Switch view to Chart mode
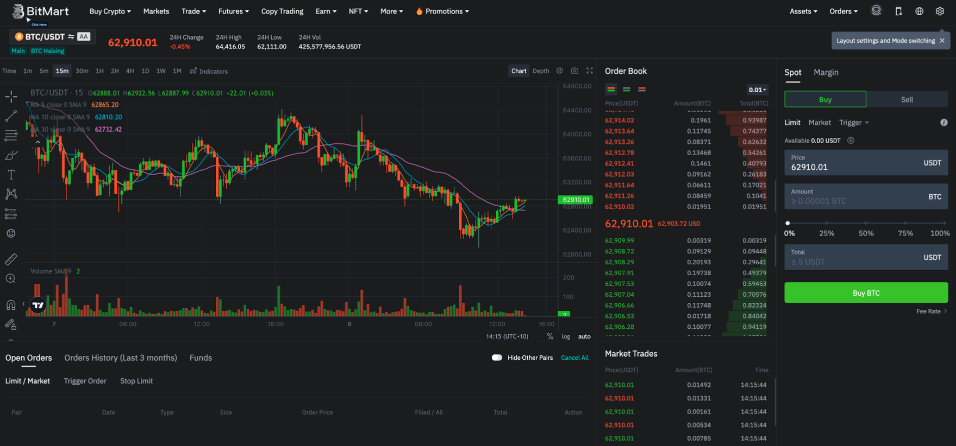 (x=518, y=71)
